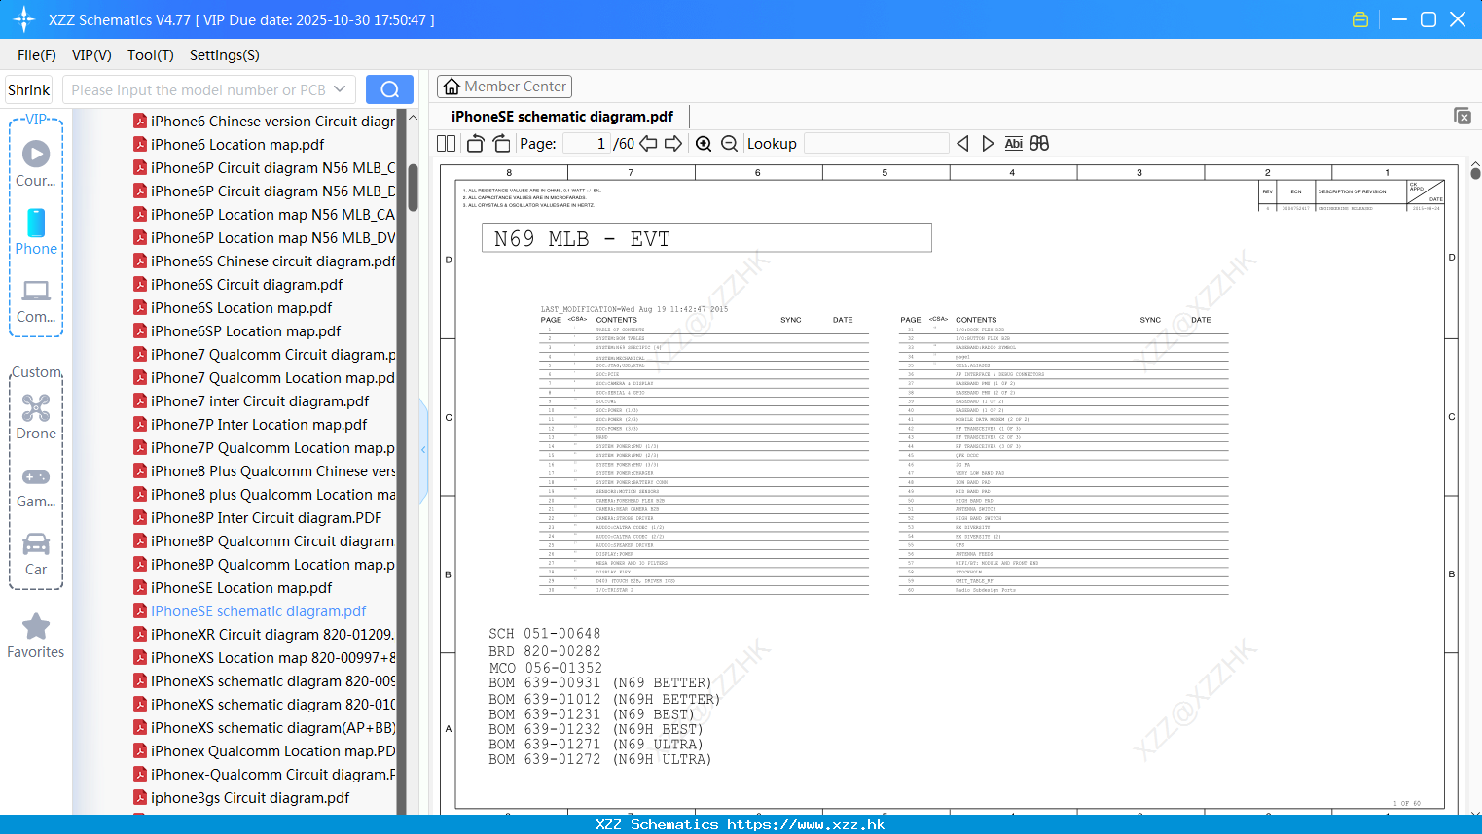The image size is (1482, 834).
Task: Find next lookup result triangle
Action: pos(988,144)
